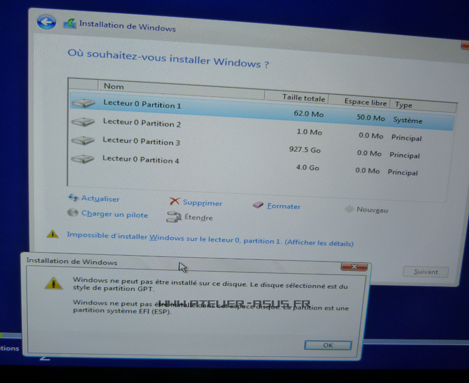Click the blue back arrow button
Viewport: 469px width, 383px height.
tap(46, 22)
